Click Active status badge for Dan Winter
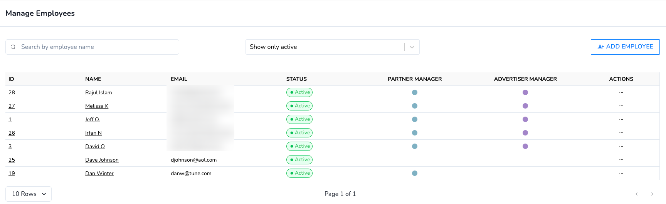Viewport: 666px width, 204px height. (299, 173)
